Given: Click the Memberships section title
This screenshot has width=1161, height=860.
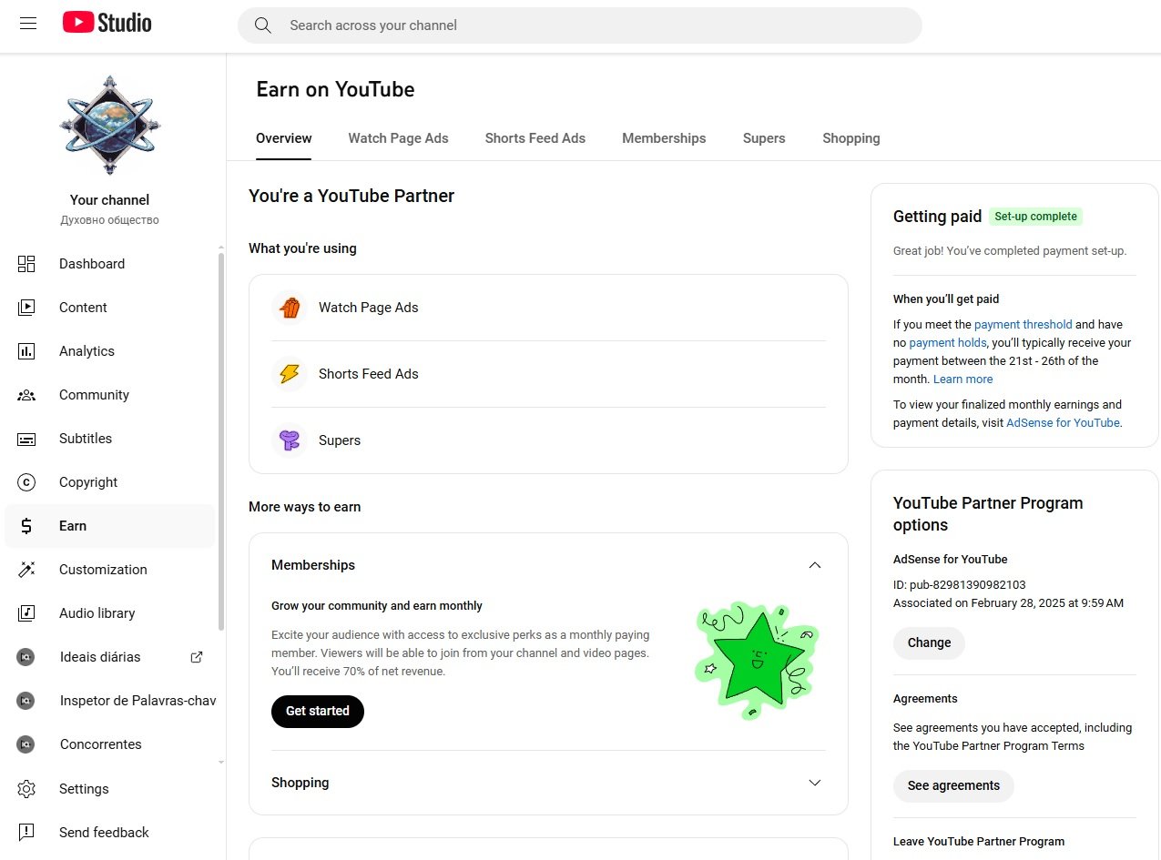Looking at the screenshot, I should (313, 565).
